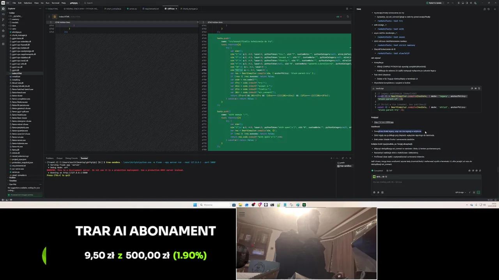
Task: Click the image attach icon in chat
Action: pyautogui.click(x=382, y=192)
